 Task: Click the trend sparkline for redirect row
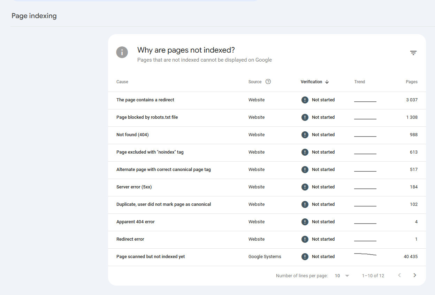tap(365, 101)
